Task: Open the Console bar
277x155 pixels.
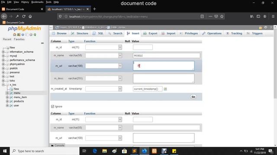Action: pos(58,146)
